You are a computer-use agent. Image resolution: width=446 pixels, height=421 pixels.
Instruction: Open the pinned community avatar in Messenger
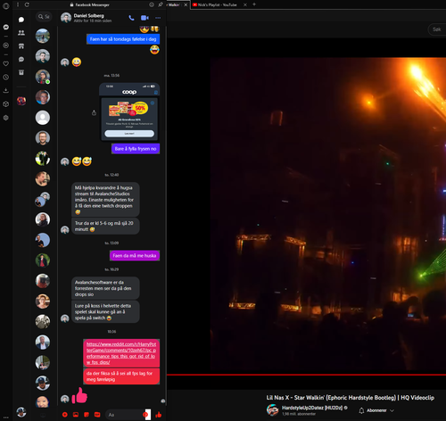21,101
